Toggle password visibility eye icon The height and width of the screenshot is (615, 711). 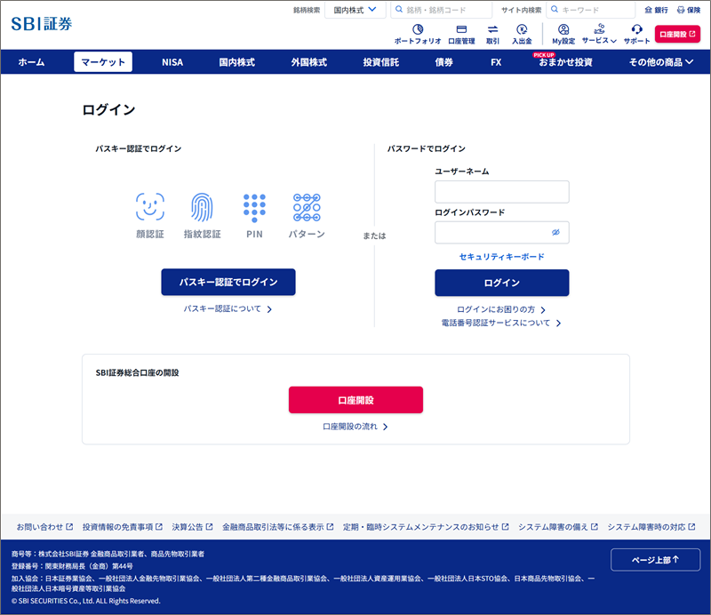(555, 232)
